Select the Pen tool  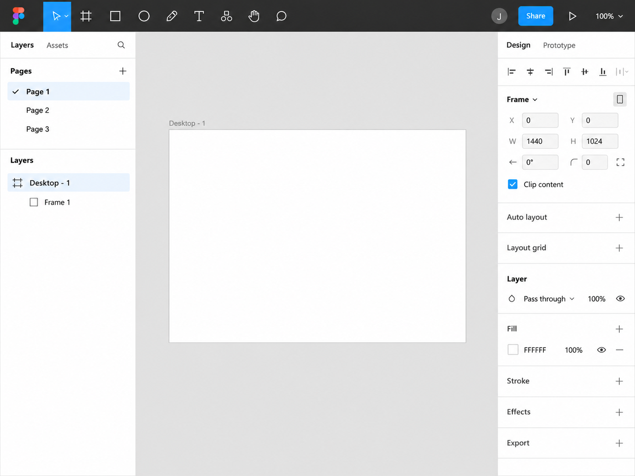click(x=171, y=16)
